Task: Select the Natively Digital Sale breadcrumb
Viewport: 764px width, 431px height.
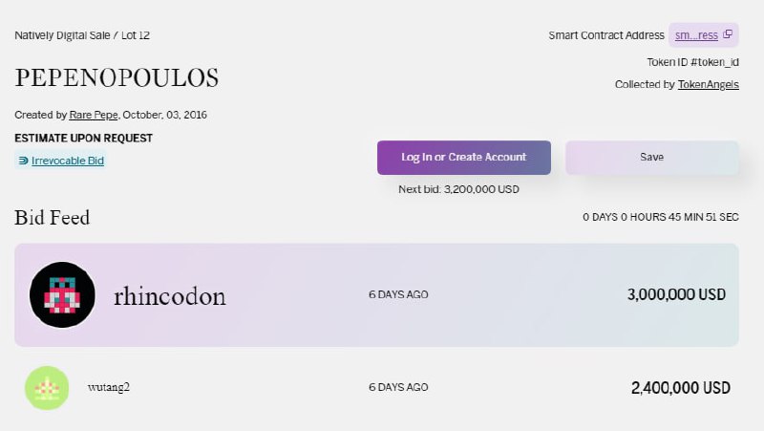Action: [62, 35]
